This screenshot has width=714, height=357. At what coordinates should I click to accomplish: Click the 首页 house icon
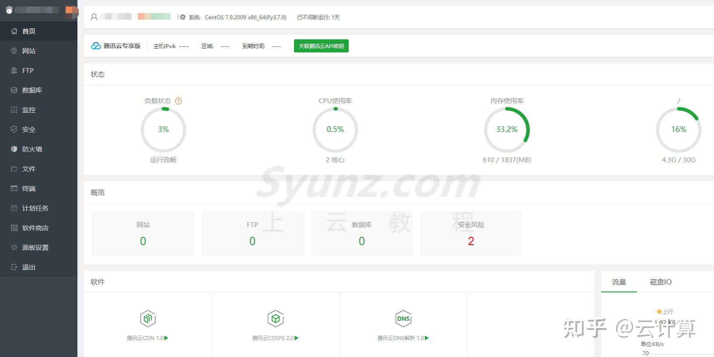[x=14, y=31]
